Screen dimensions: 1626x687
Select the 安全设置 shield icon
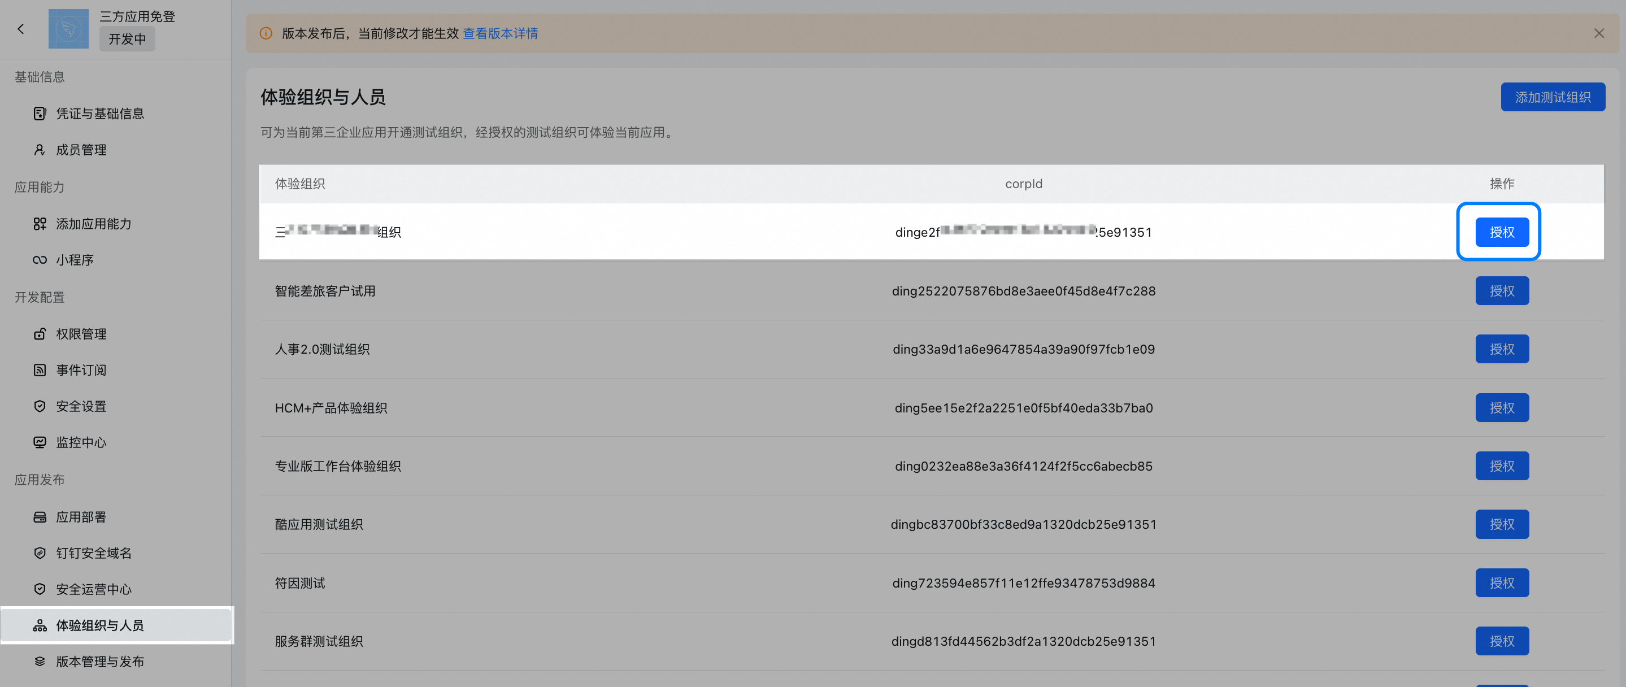pos(40,406)
